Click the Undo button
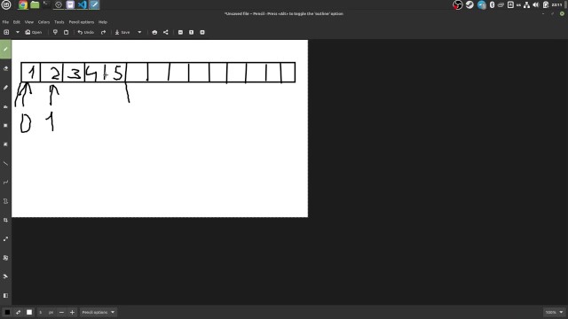The width and height of the screenshot is (568, 319). [86, 32]
